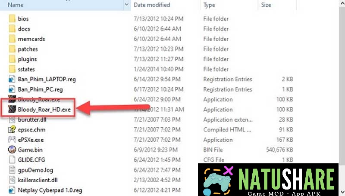Click the ePSXe.exe gamepad icon
345x196 pixels.
[x=12, y=140]
